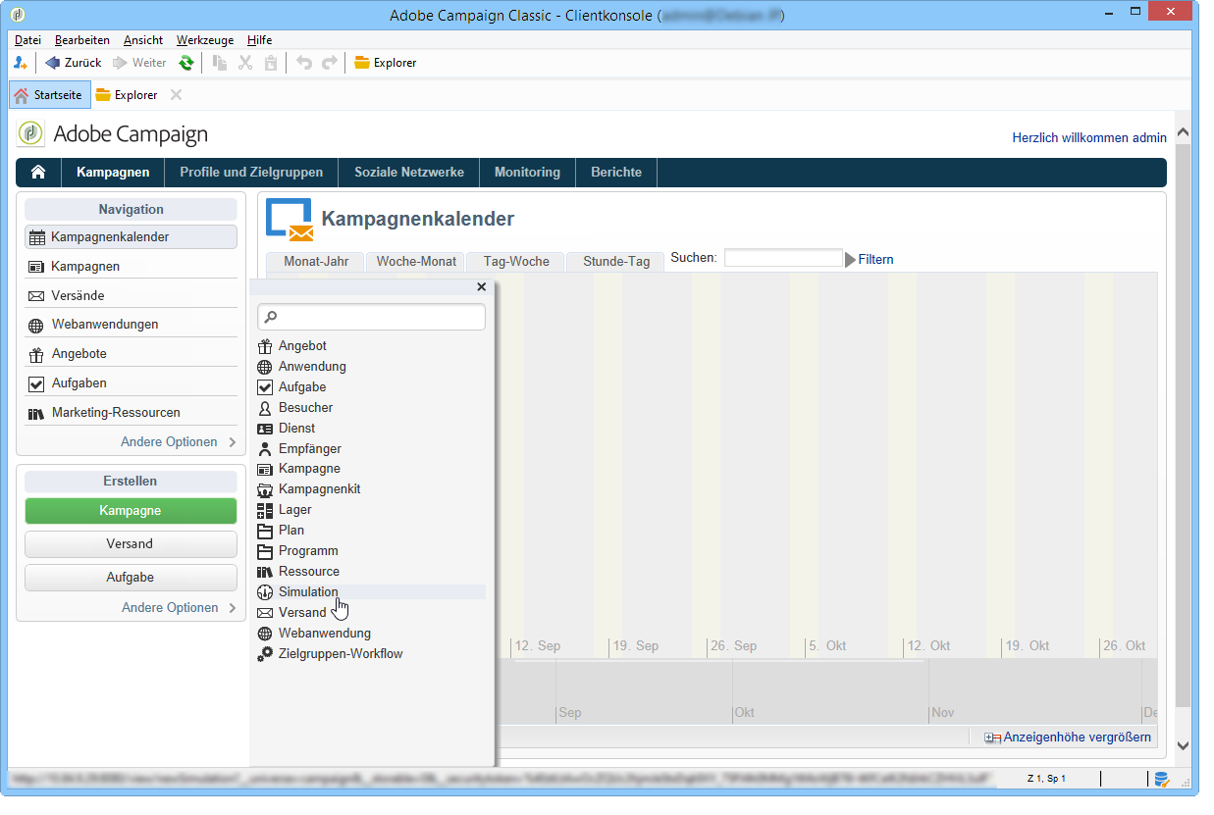Open Profile und Zielgruppen tab
1214x815 pixels.
251,173
